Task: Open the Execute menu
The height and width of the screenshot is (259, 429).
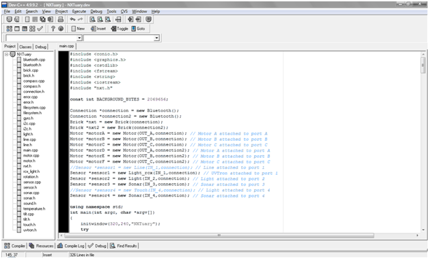Action: point(79,11)
